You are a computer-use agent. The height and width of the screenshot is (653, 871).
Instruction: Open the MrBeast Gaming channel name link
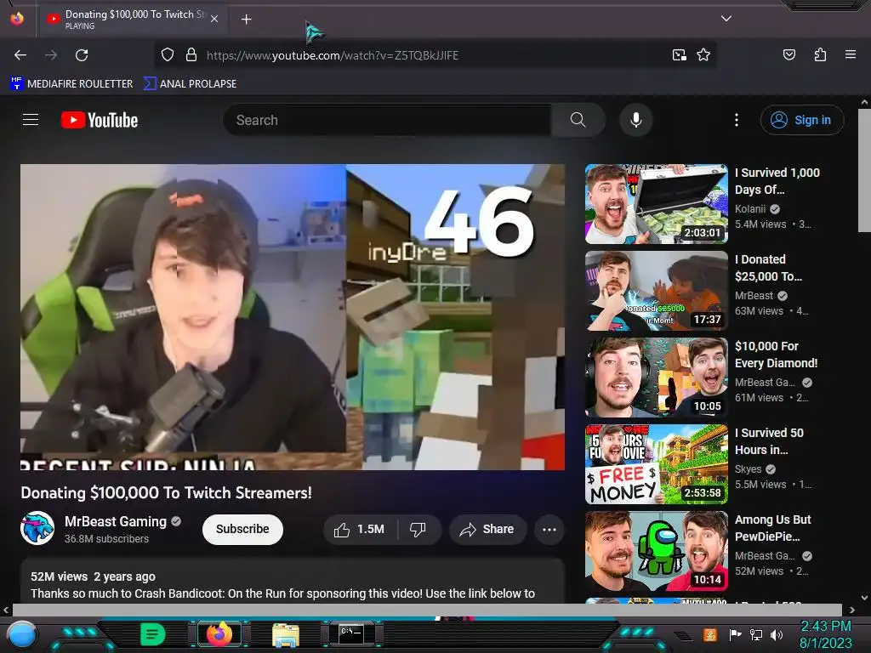[116, 521]
